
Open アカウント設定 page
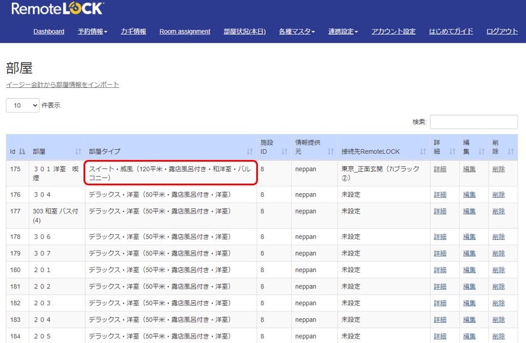pyautogui.click(x=393, y=32)
